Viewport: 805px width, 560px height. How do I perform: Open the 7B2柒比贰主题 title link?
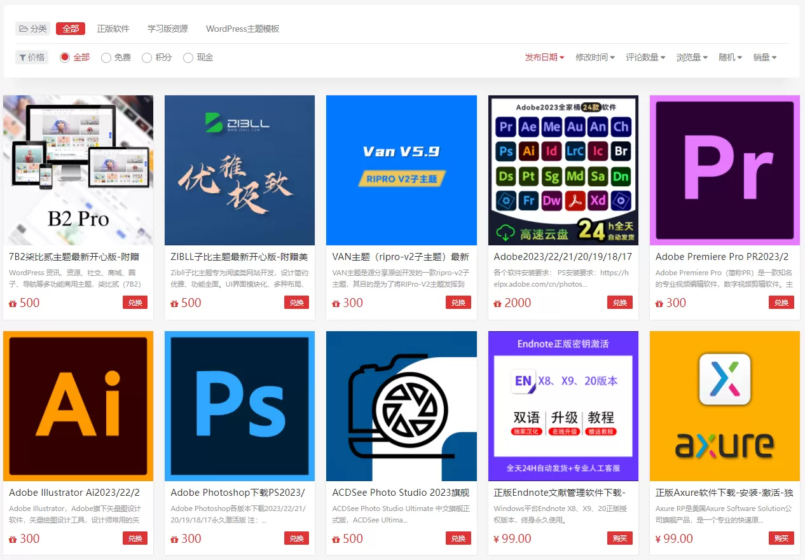pyautogui.click(x=74, y=257)
